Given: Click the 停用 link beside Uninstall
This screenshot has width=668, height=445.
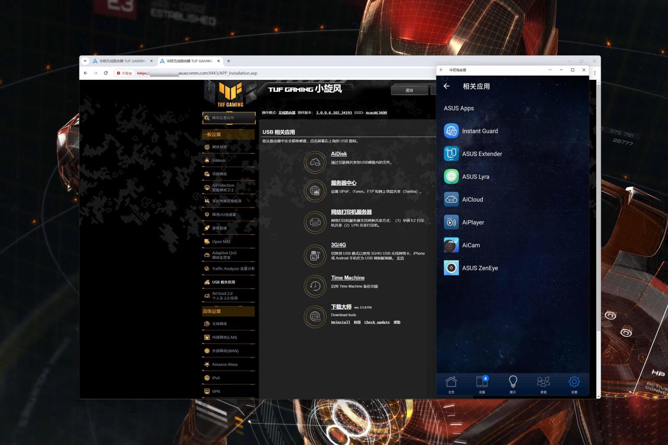Looking at the screenshot, I should (357, 322).
